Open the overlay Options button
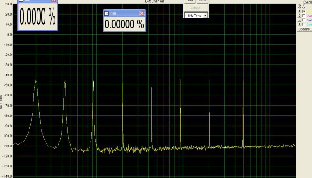Image resolution: width=312 pixels, height=178 pixels. (304, 29)
